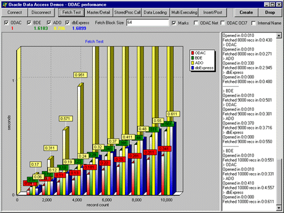Click the Connect button

[x=14, y=12]
